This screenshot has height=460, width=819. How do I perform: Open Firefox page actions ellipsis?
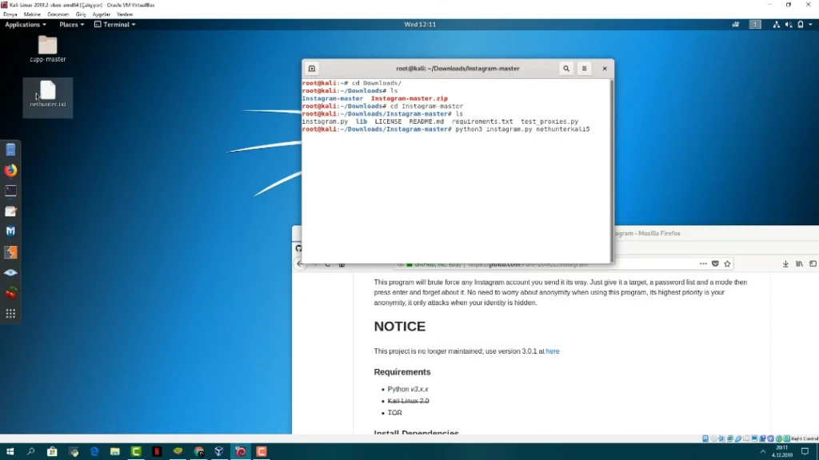click(x=703, y=264)
